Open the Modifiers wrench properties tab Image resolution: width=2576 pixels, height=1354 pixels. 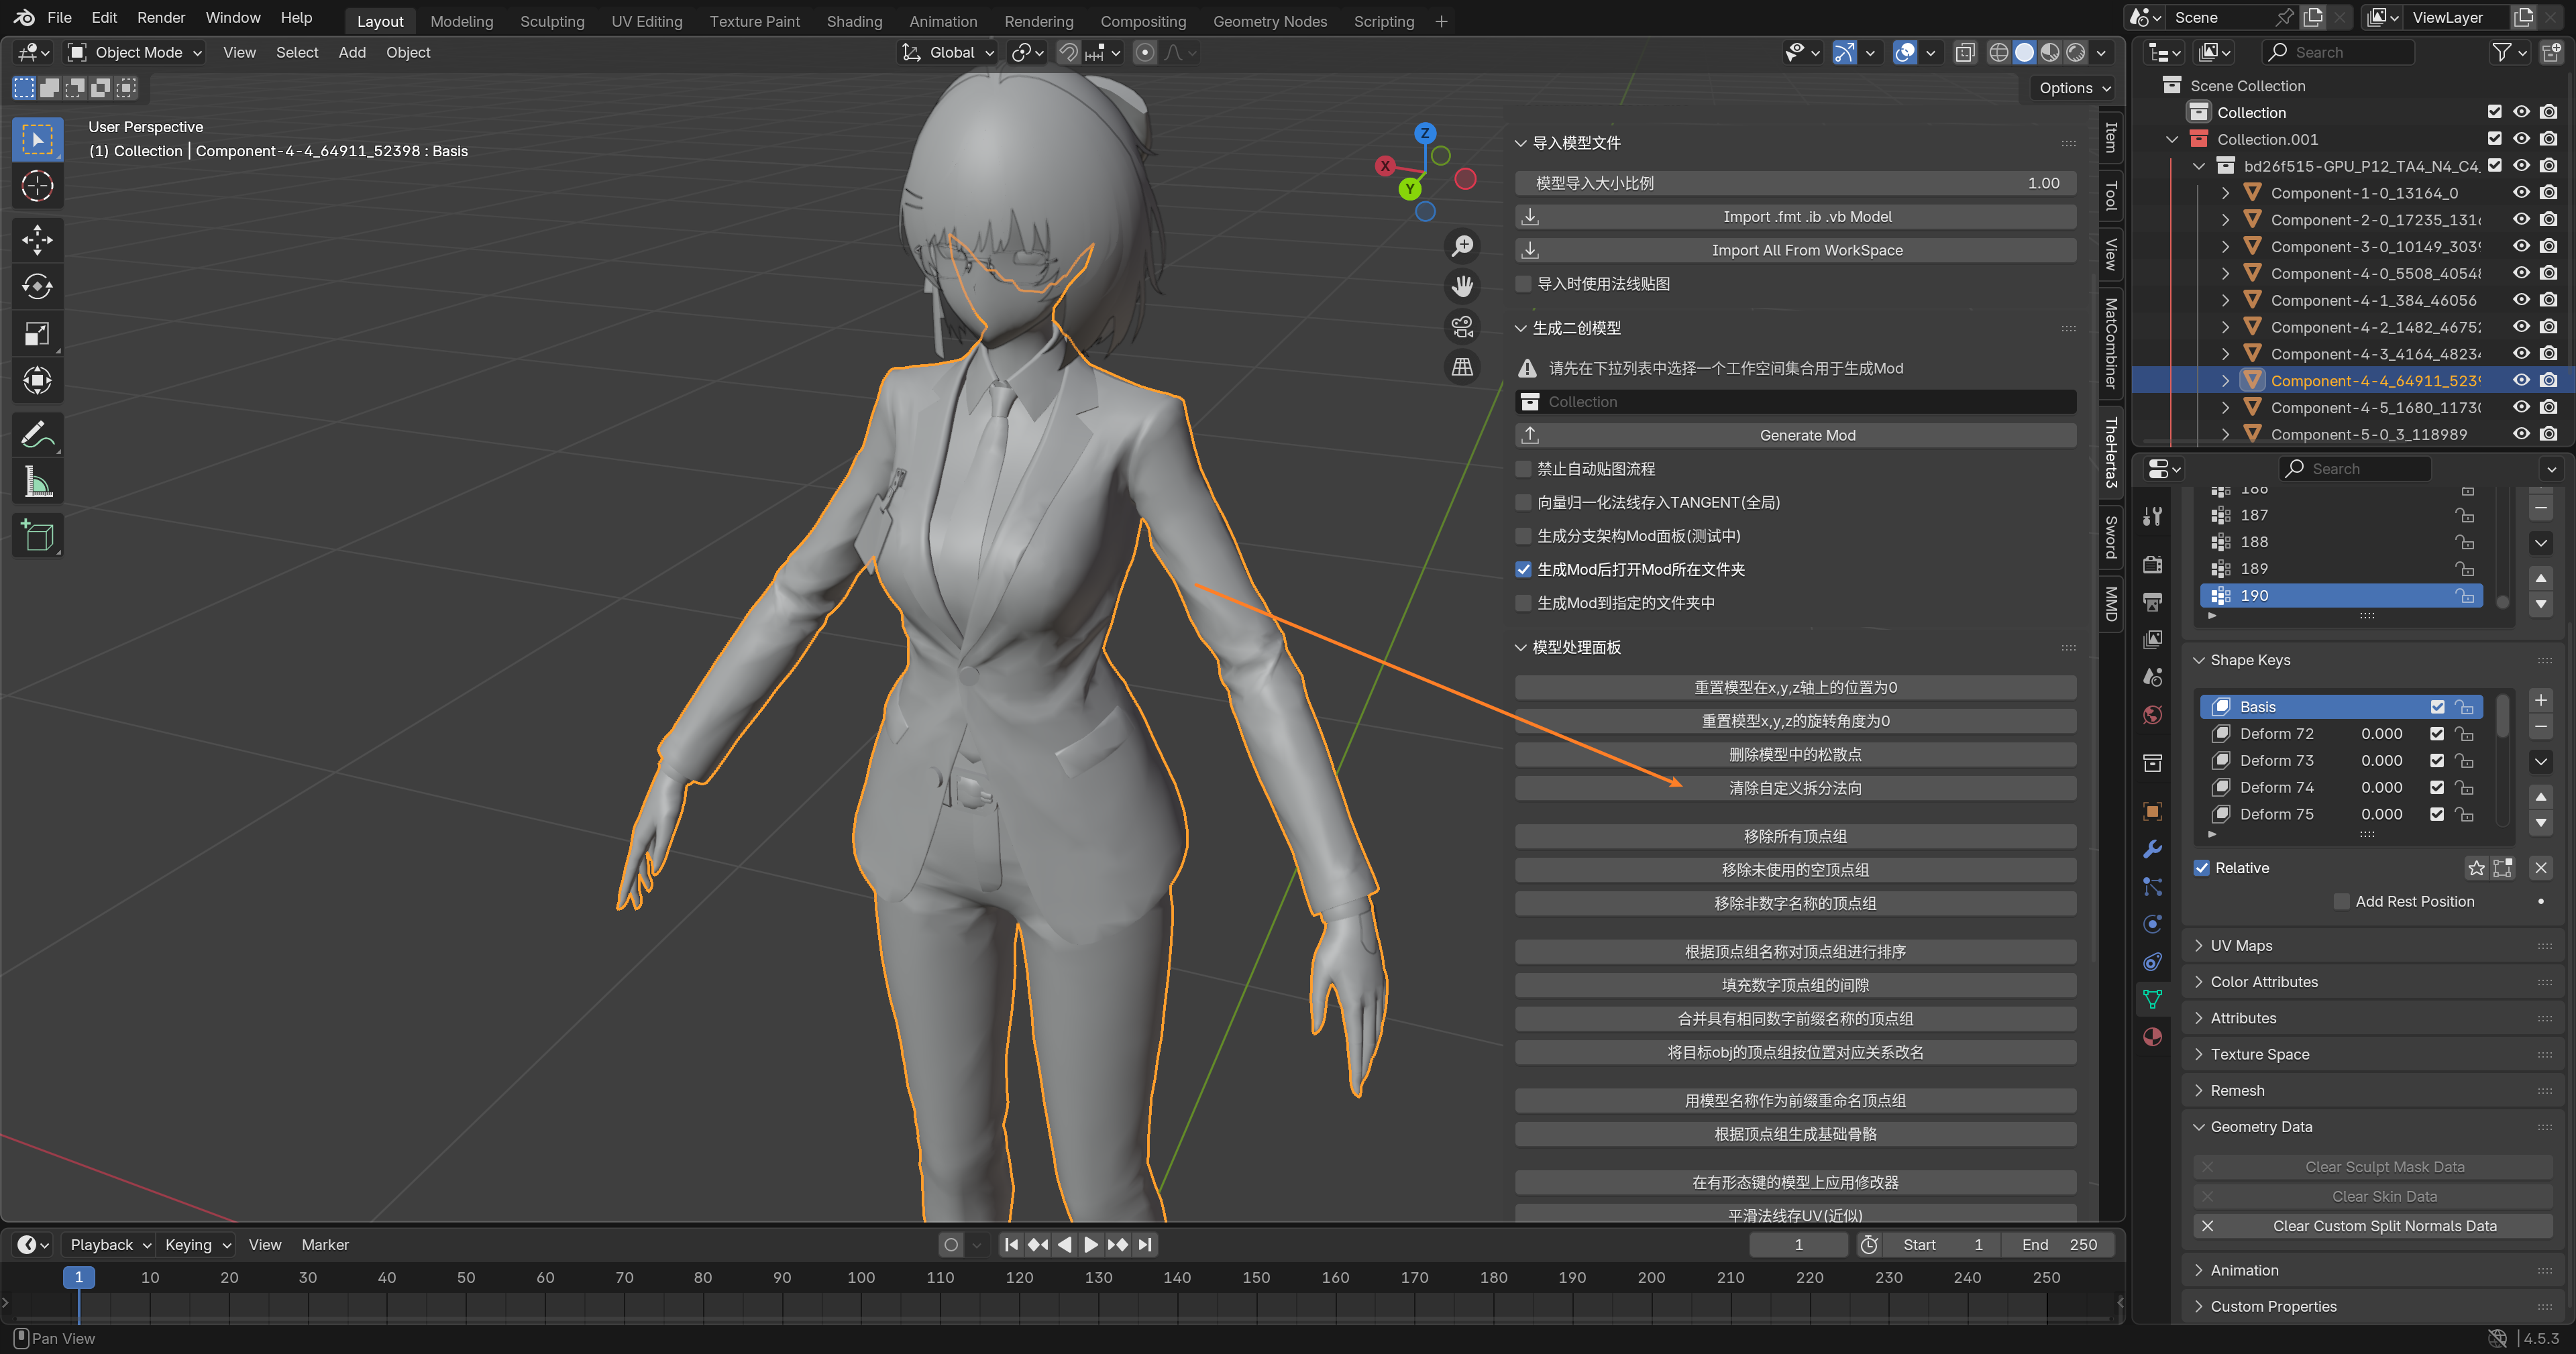pyautogui.click(x=2153, y=849)
